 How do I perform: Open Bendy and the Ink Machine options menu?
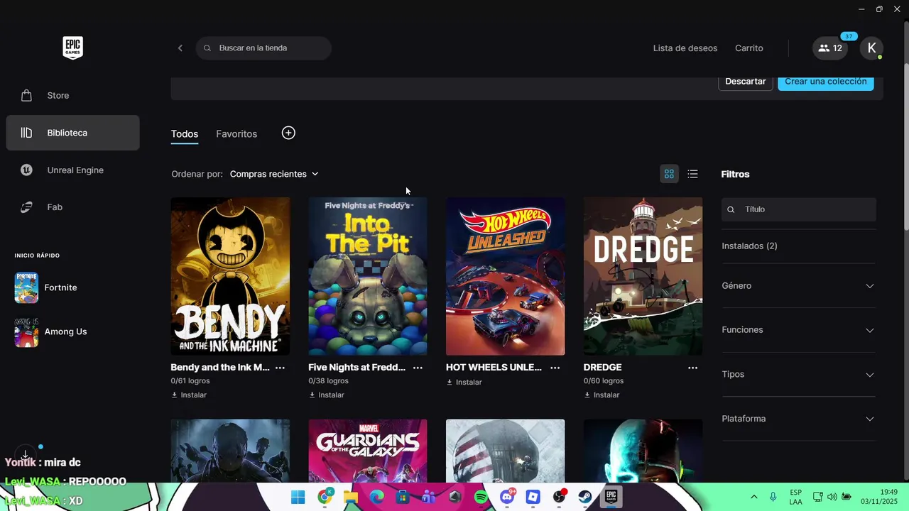point(280,368)
